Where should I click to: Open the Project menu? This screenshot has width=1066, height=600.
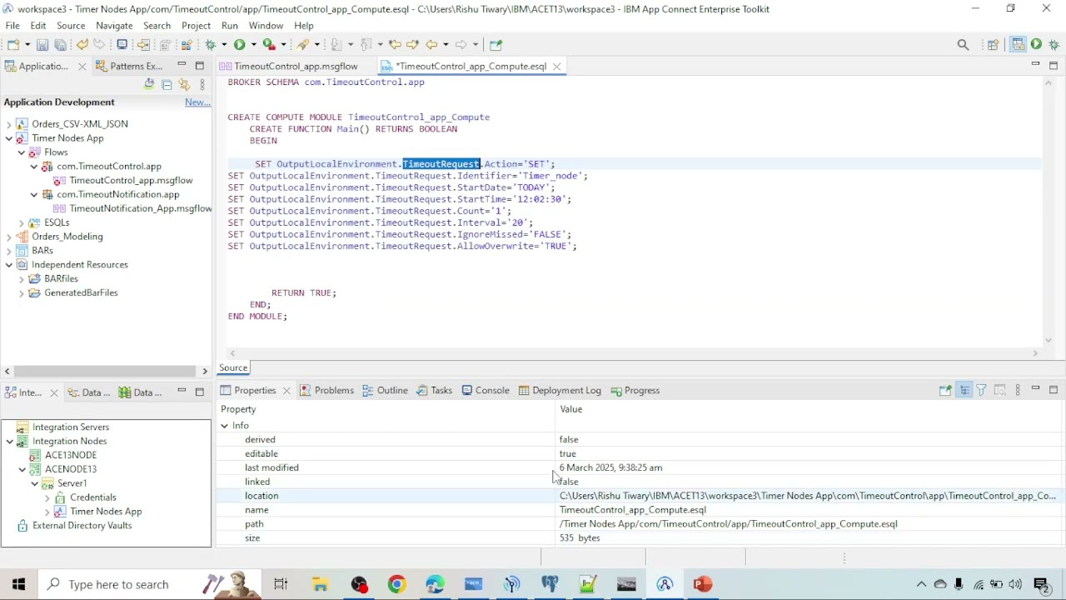click(196, 26)
